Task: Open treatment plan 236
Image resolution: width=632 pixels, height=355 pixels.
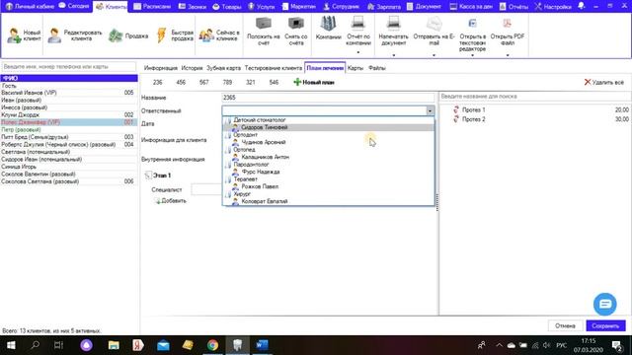Action: (158, 82)
